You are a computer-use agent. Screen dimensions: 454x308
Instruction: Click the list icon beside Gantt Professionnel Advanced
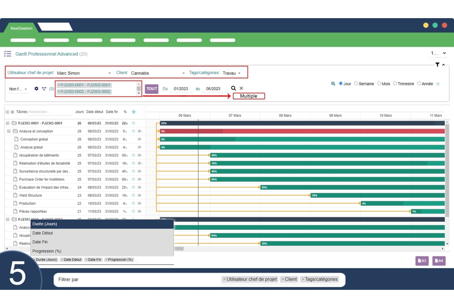pos(7,54)
